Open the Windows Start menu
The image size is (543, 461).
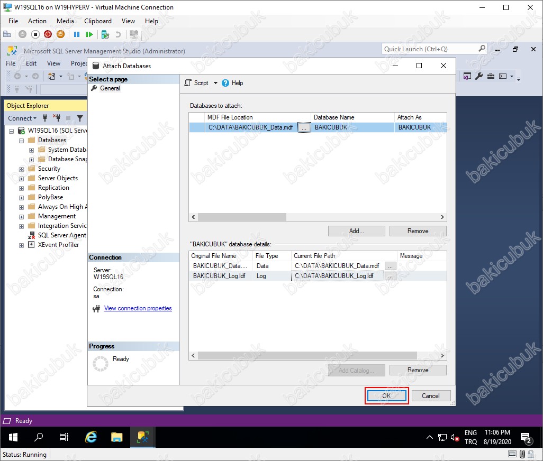pos(13,438)
